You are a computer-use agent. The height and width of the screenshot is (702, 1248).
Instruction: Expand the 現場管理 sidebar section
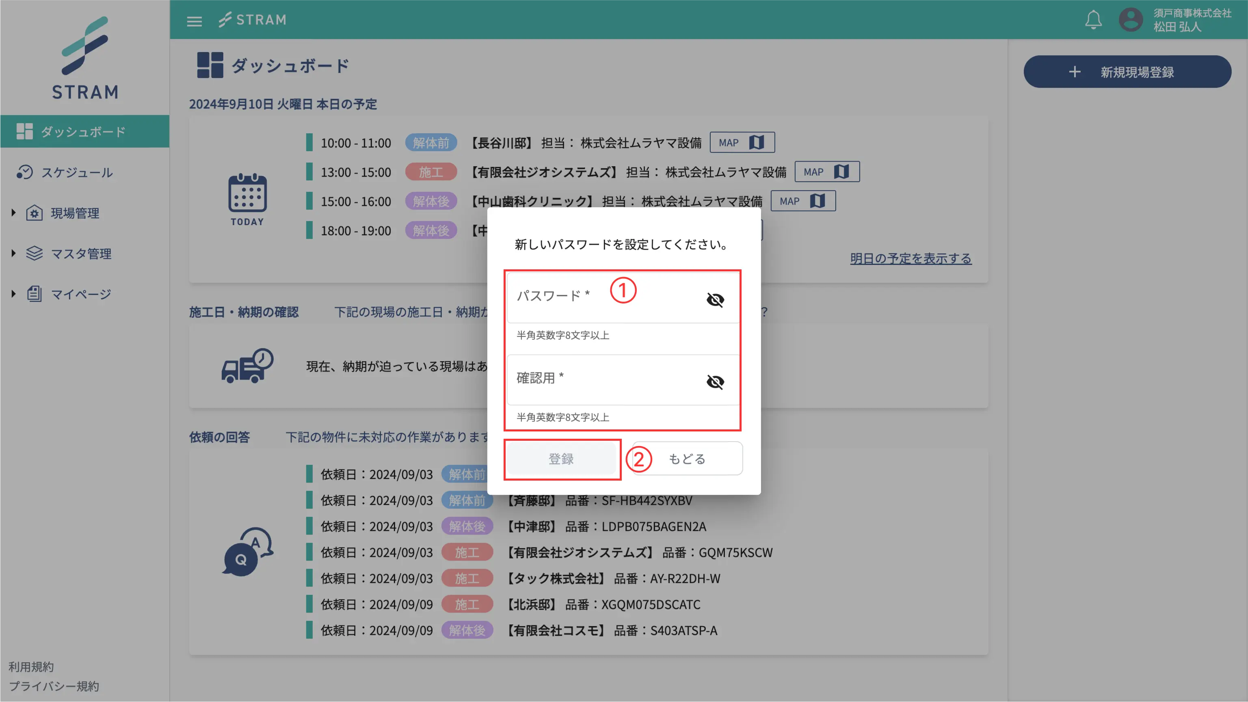click(74, 213)
